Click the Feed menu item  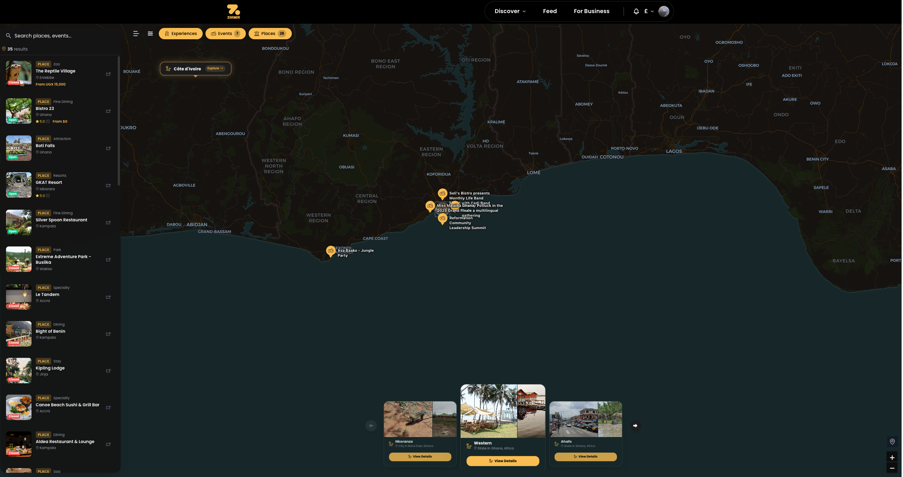549,11
